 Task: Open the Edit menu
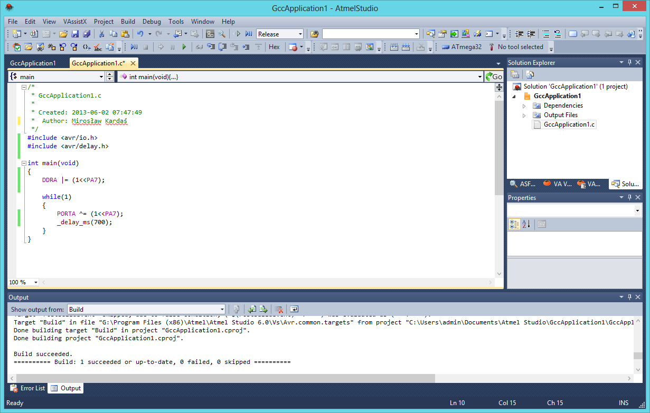pos(30,22)
